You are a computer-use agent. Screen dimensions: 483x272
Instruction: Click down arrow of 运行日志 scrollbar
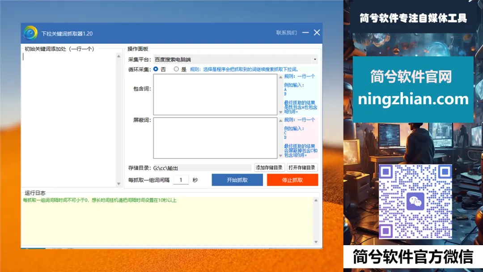coord(316,242)
